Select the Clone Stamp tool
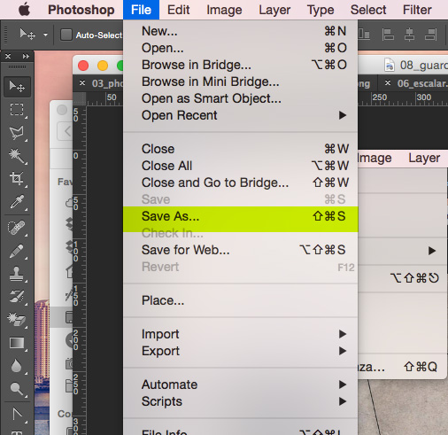The width and height of the screenshot is (448, 435). (17, 274)
